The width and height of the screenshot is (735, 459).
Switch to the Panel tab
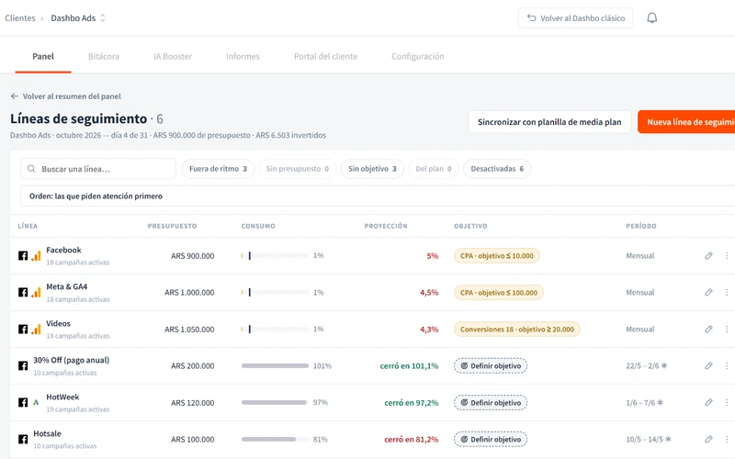coord(43,56)
